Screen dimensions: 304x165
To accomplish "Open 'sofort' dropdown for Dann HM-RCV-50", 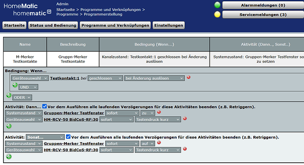I will (x=116, y=119).
